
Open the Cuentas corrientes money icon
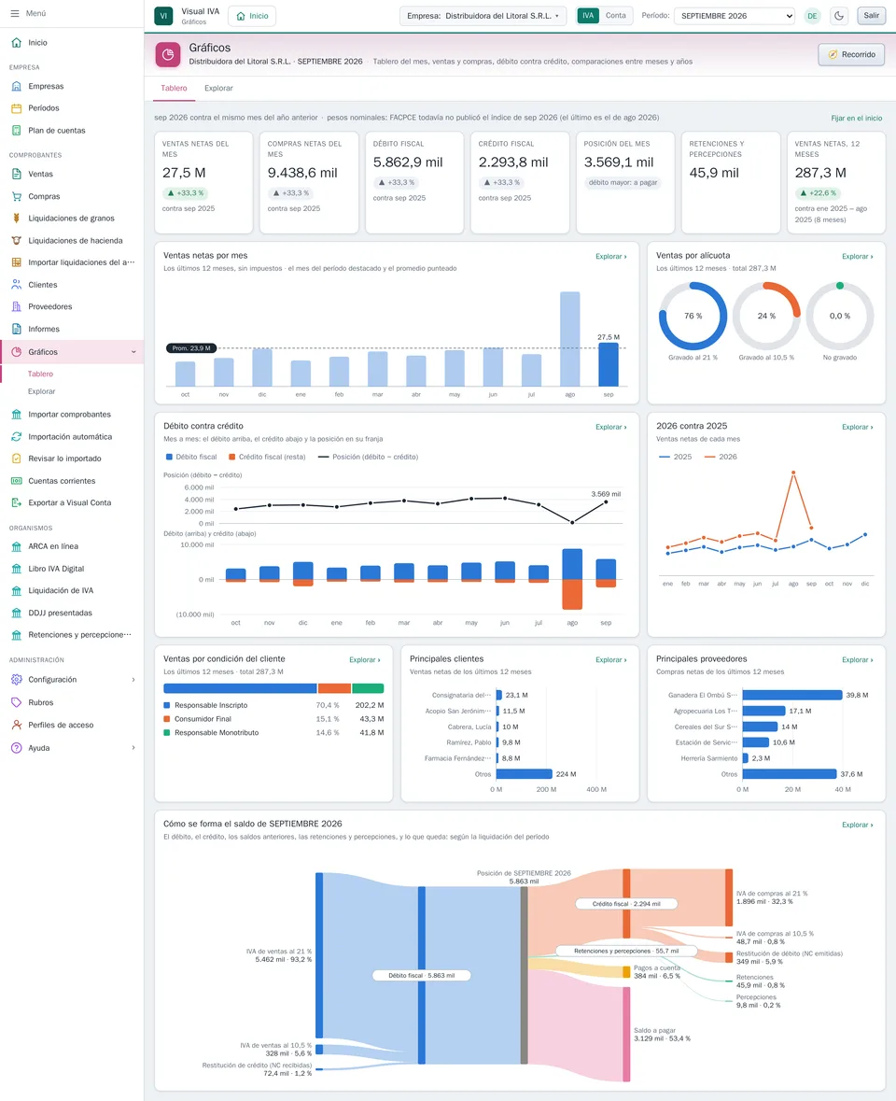click(x=16, y=481)
